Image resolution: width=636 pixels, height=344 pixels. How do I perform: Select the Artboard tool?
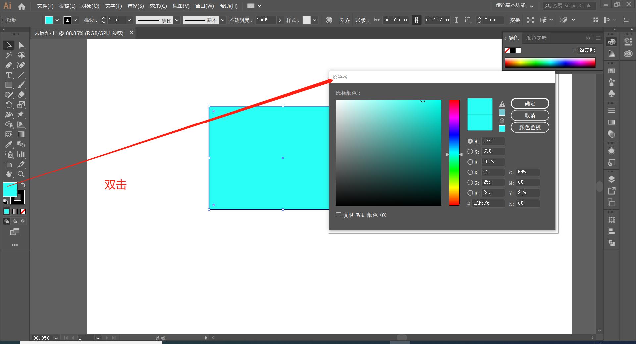pos(9,164)
